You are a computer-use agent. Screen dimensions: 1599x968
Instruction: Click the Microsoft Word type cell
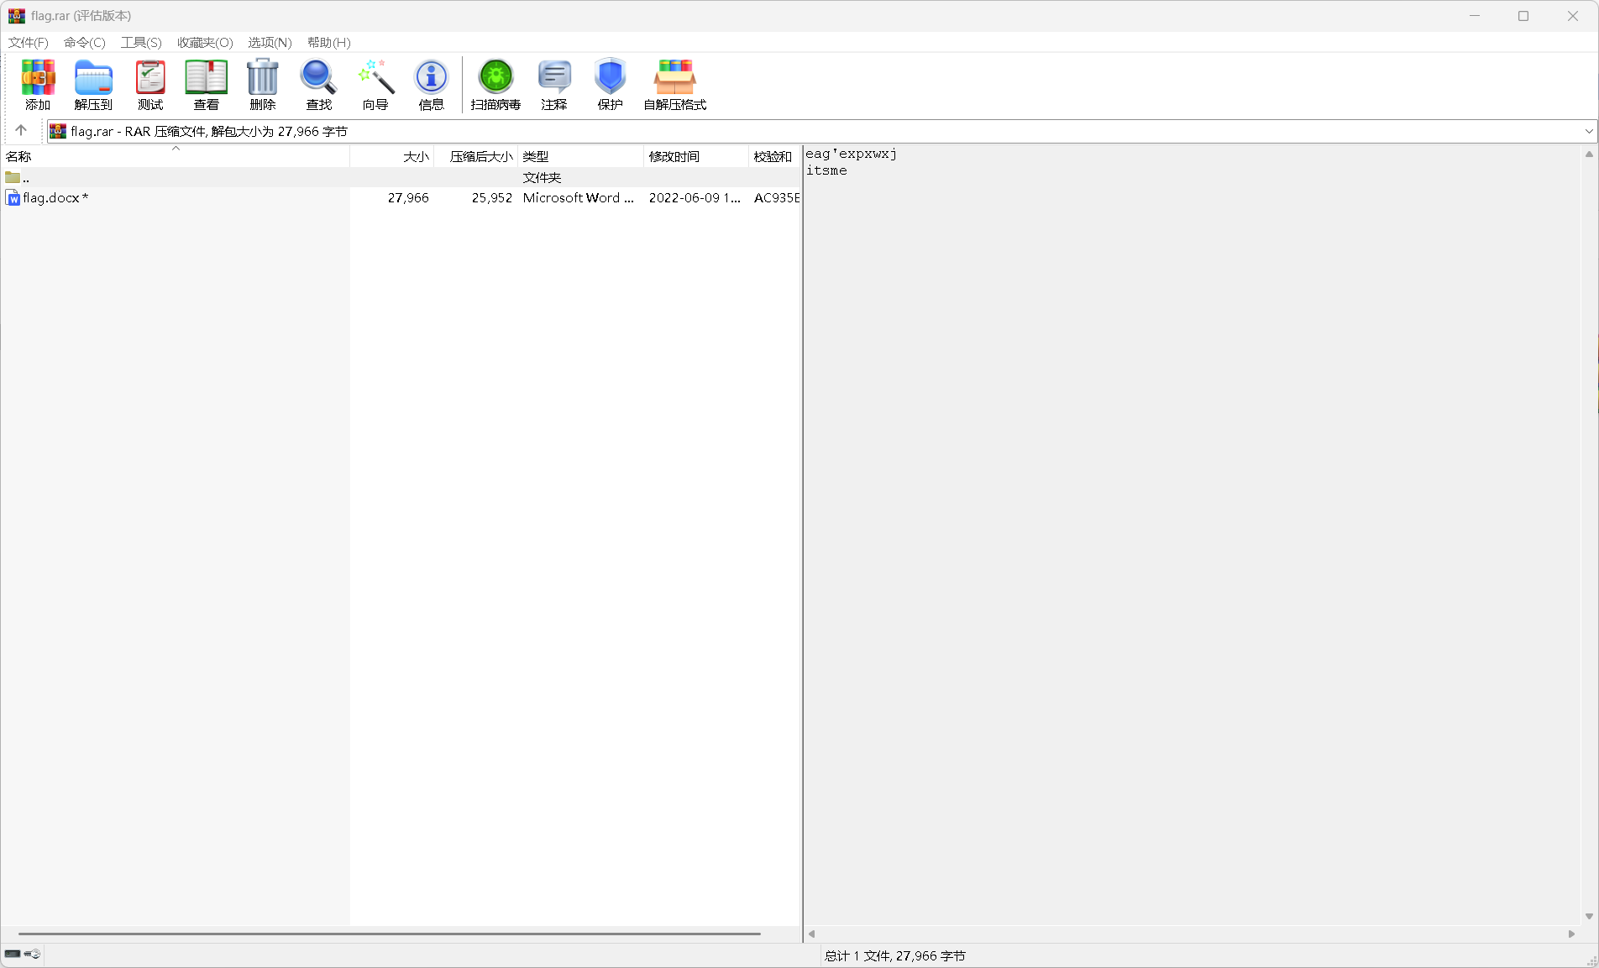tap(579, 198)
